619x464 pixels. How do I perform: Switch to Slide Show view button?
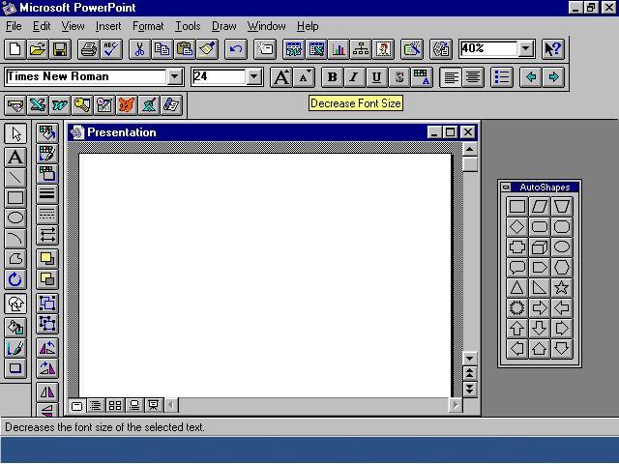(x=154, y=405)
